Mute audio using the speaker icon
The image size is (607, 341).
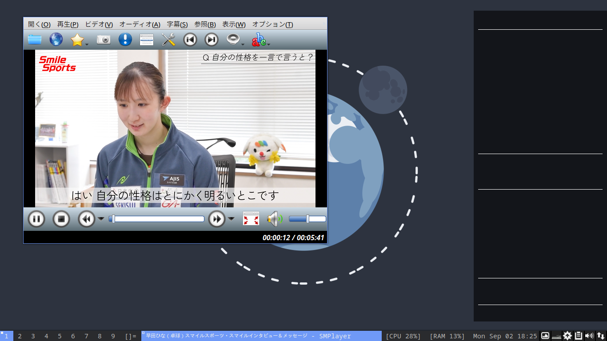pos(275,218)
